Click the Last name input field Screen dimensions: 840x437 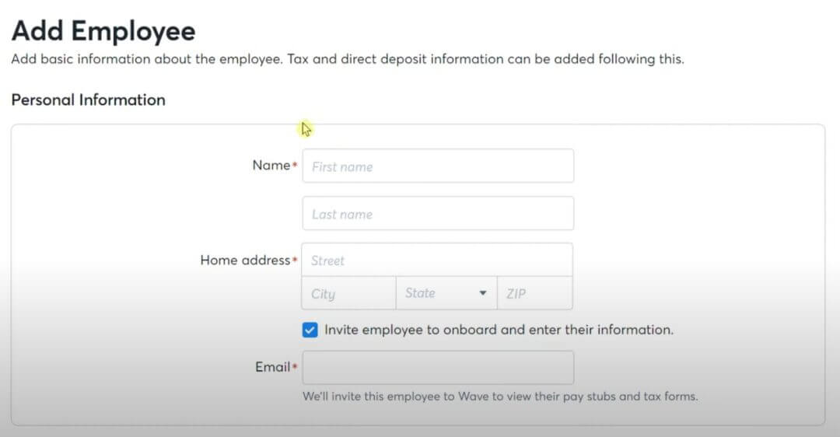point(438,214)
